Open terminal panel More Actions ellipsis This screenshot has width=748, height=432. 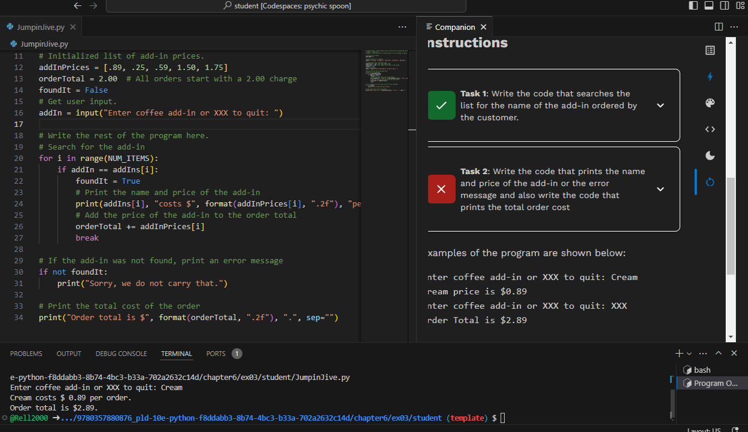pos(703,354)
